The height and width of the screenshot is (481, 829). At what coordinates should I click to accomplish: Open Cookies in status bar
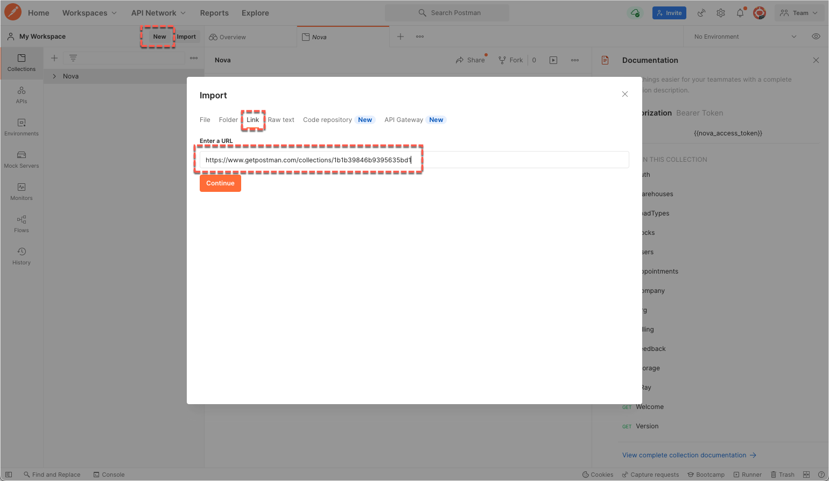tap(598, 475)
